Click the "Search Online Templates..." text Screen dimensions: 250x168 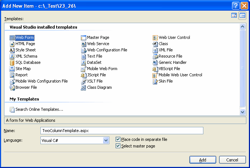tap(39, 109)
